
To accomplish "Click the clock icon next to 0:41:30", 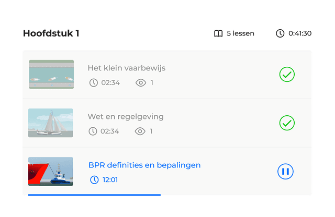I will [280, 33].
